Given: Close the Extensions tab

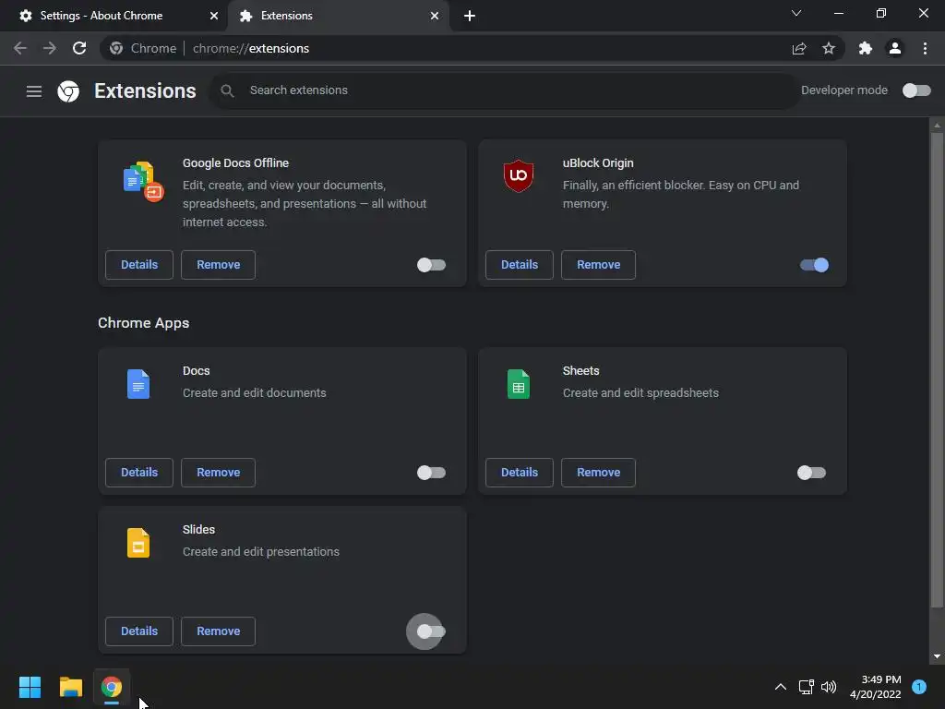Looking at the screenshot, I should 435,16.
